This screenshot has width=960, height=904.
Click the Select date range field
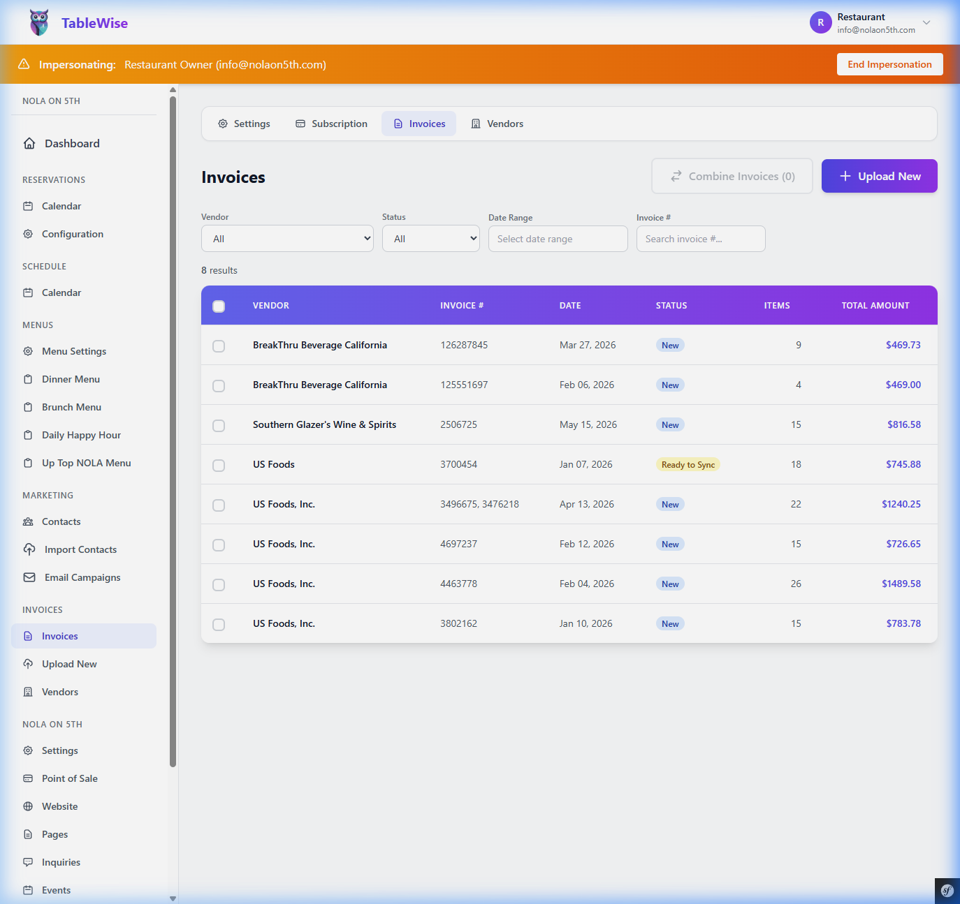tap(558, 239)
